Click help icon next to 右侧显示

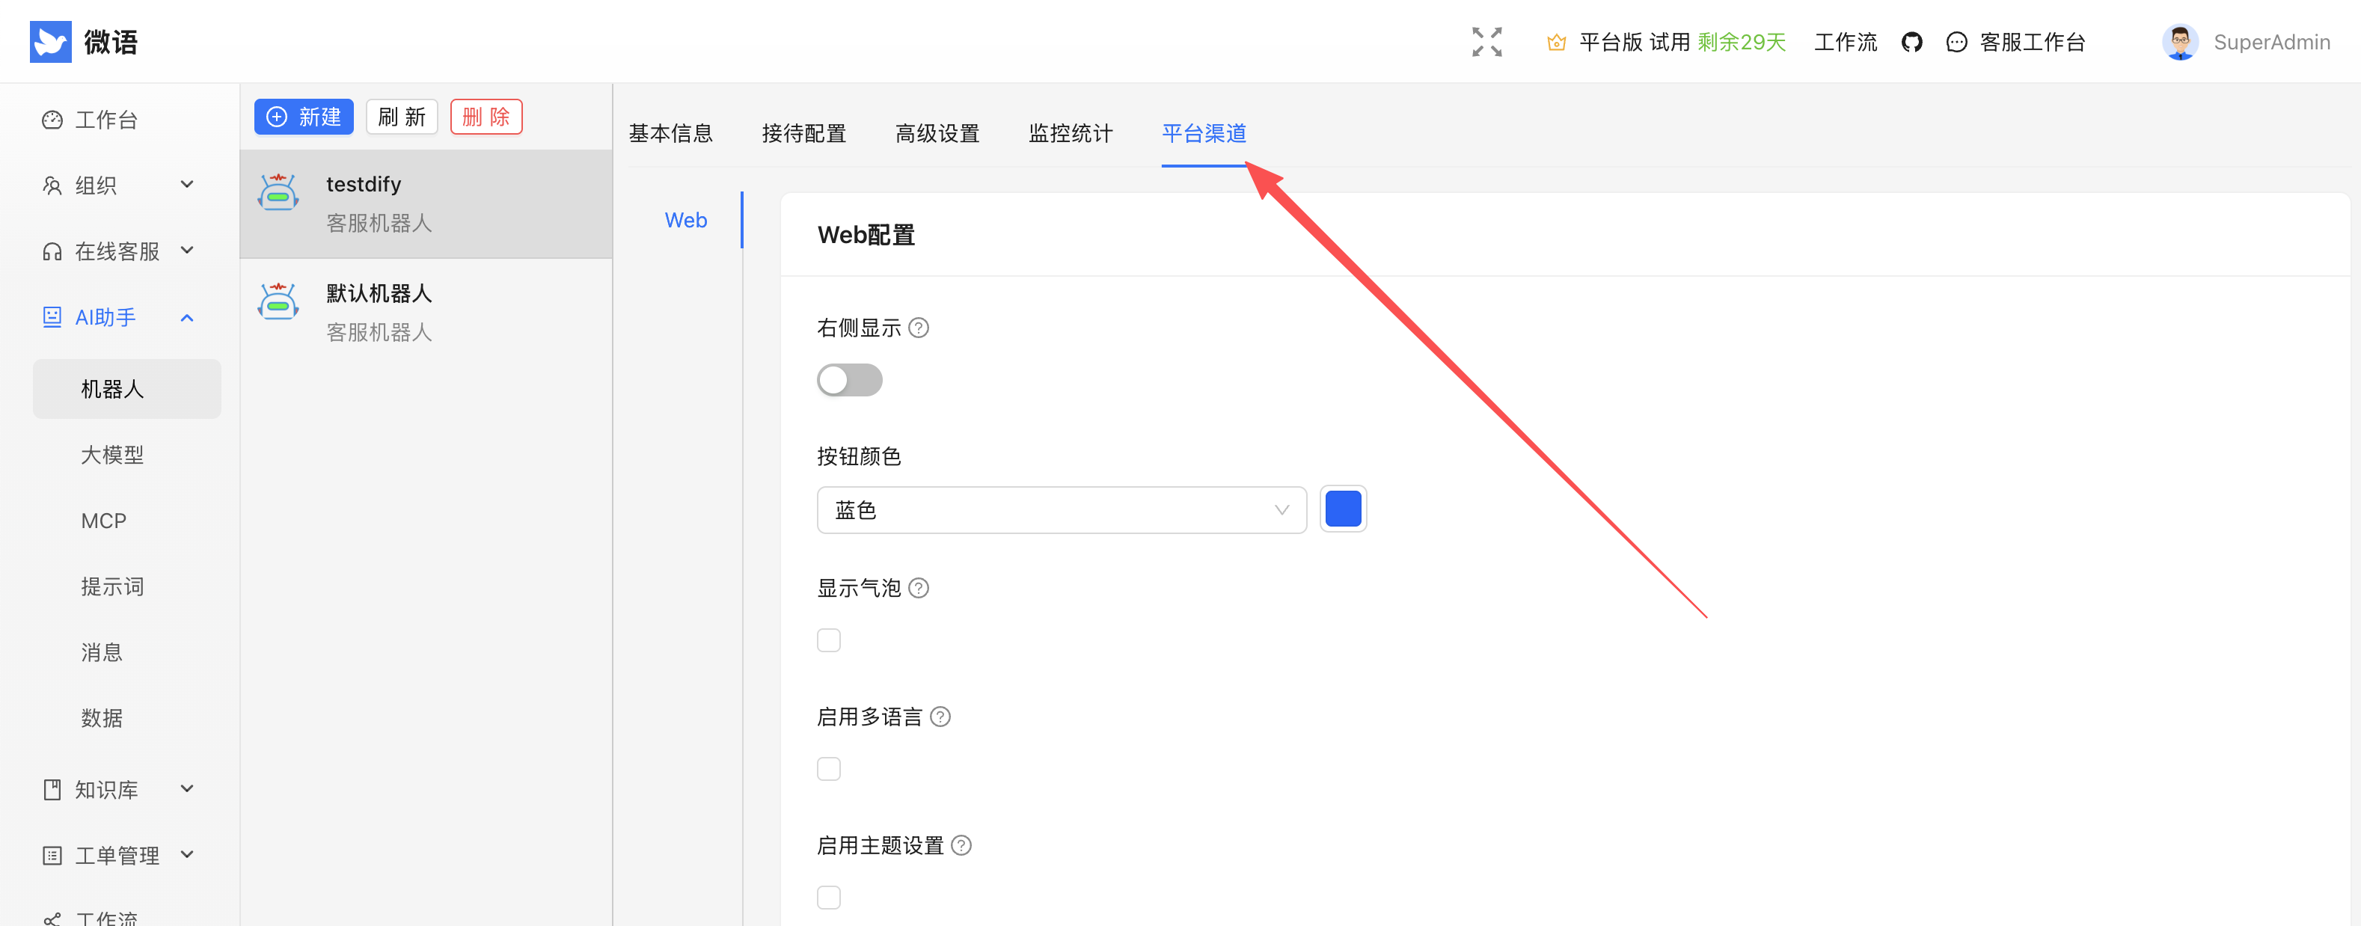pyautogui.click(x=919, y=328)
